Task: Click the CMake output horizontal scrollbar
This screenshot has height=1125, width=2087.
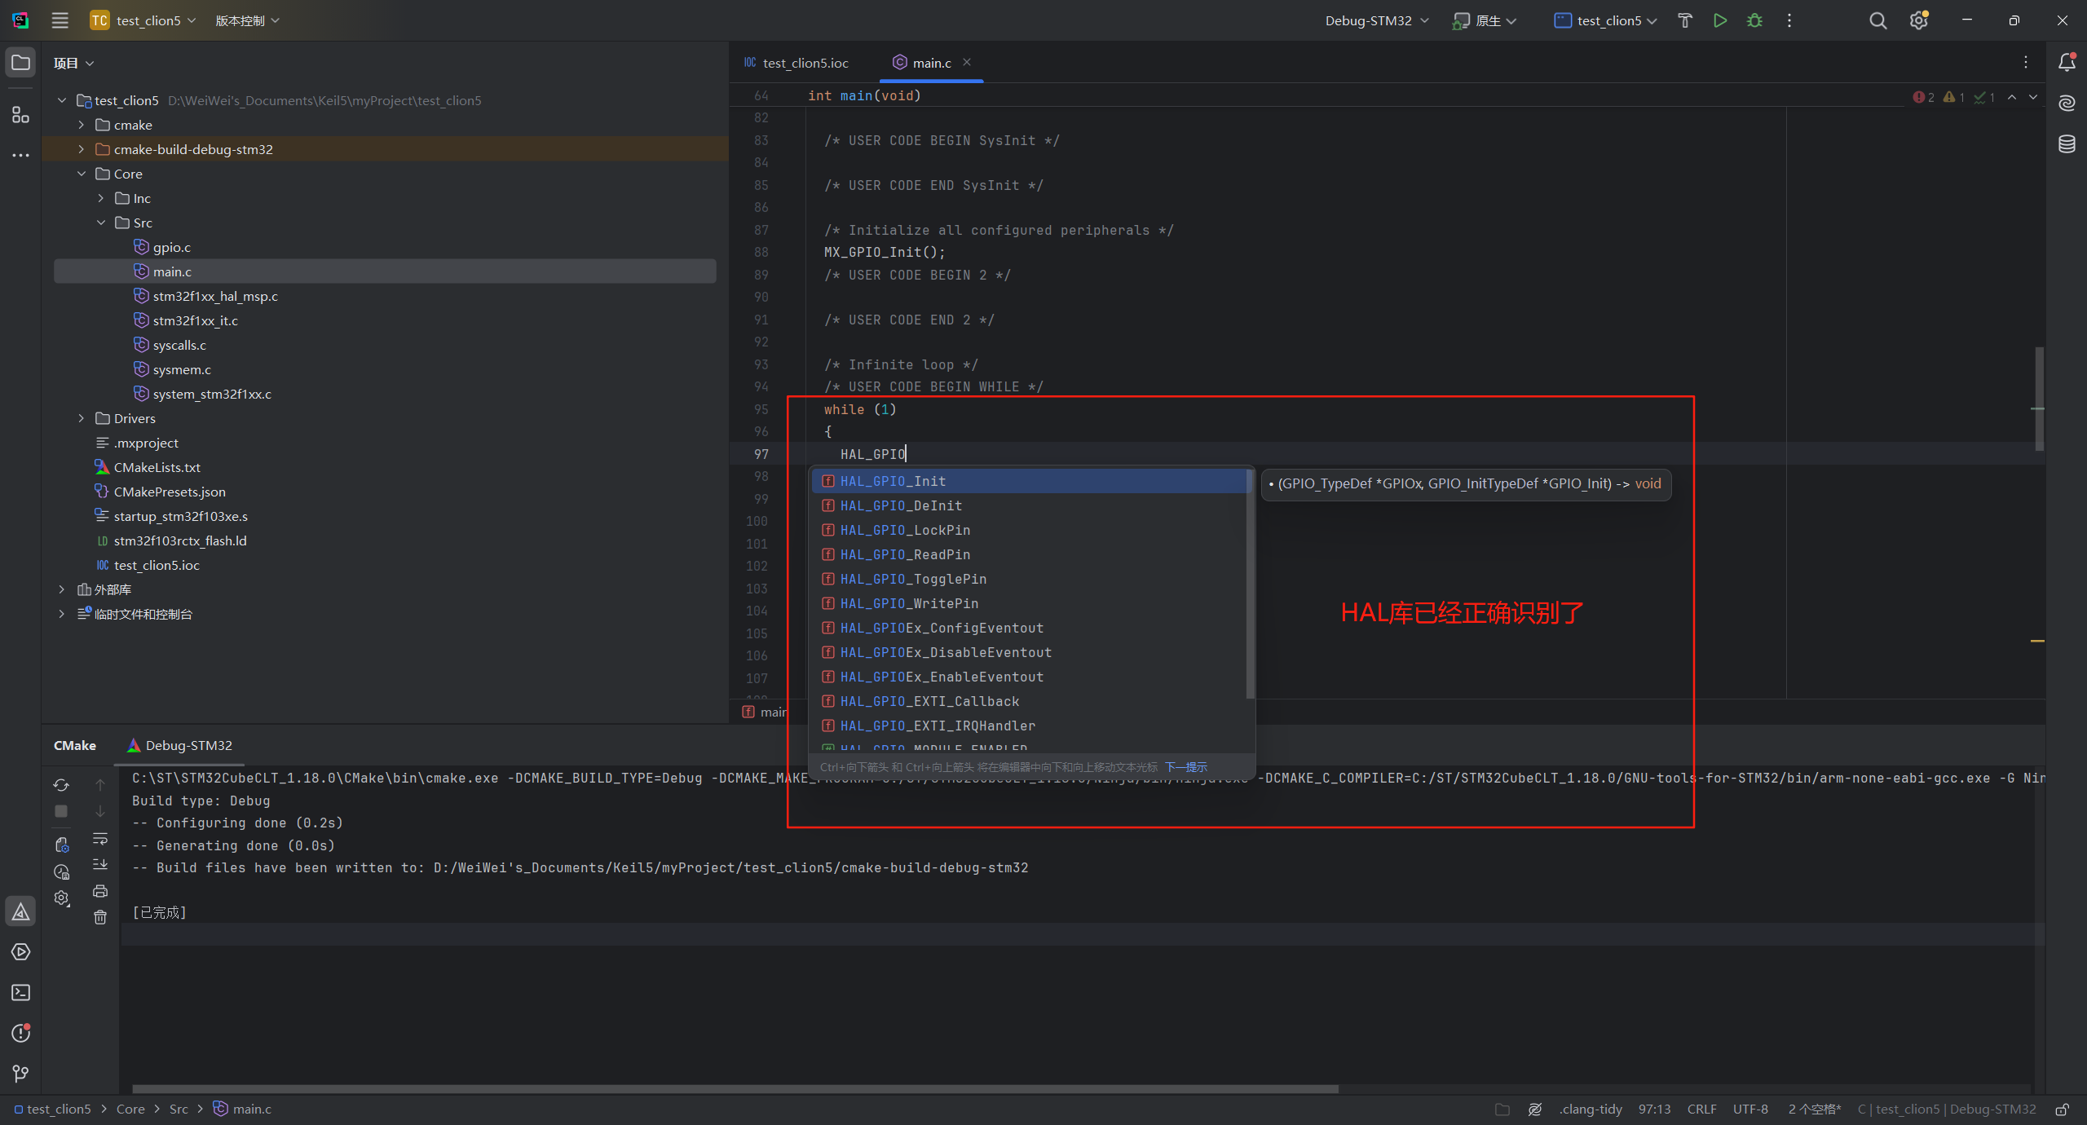Action: tap(734, 1089)
